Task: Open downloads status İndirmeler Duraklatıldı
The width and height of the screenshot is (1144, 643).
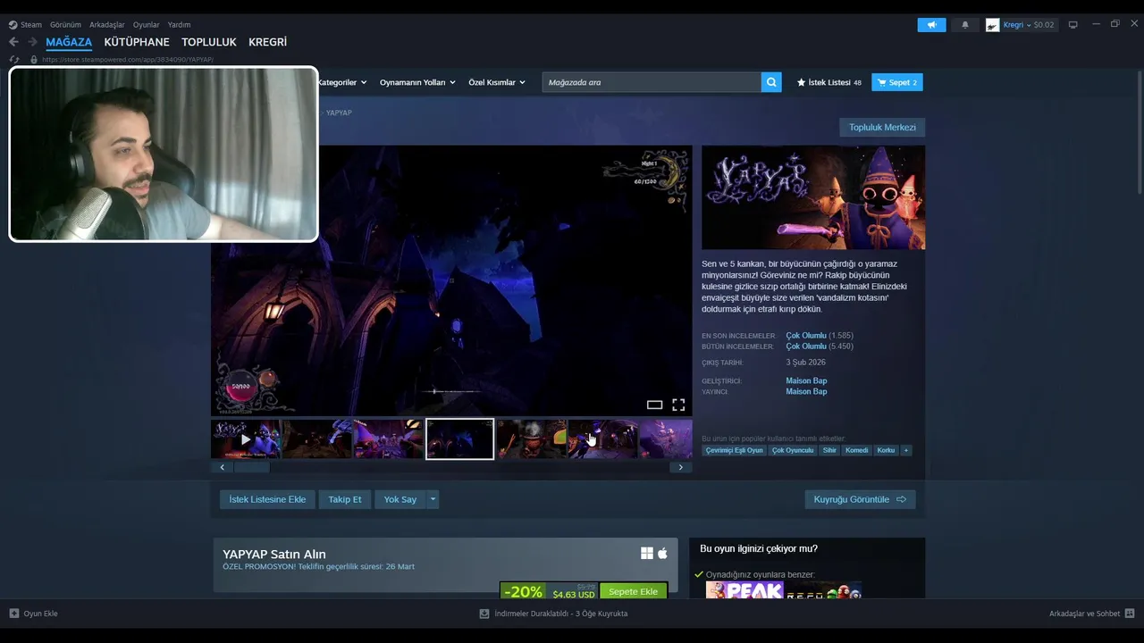Action: [x=553, y=614]
